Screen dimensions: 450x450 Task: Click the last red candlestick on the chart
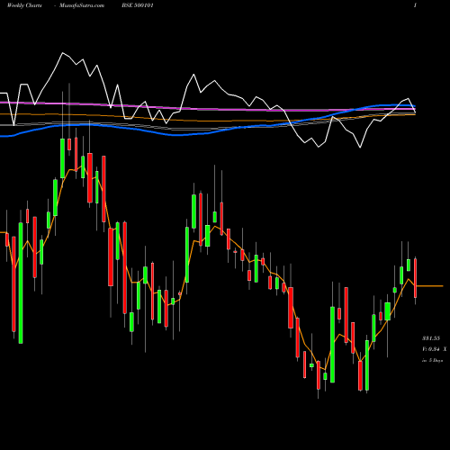tap(416, 278)
